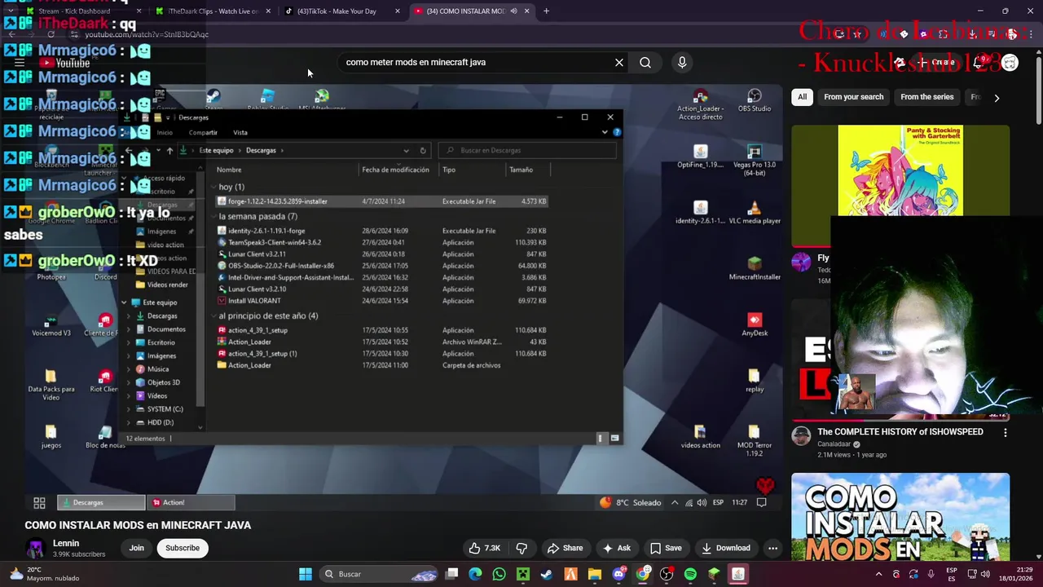Show more filter chips with right arrow
Viewport: 1043px width, 587px height.
point(996,97)
